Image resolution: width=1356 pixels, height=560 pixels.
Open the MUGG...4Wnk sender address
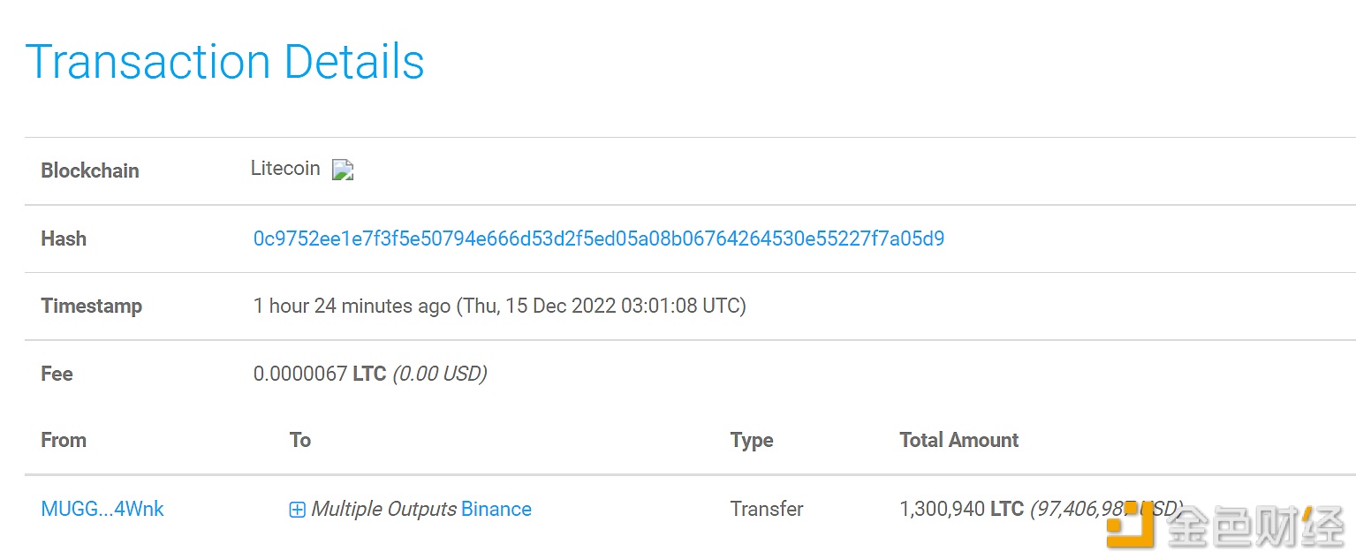click(102, 509)
